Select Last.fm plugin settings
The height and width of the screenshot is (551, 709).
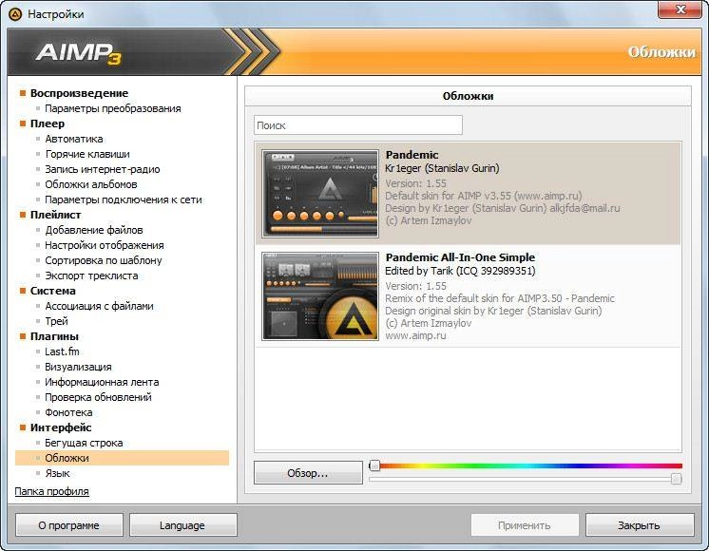point(62,351)
